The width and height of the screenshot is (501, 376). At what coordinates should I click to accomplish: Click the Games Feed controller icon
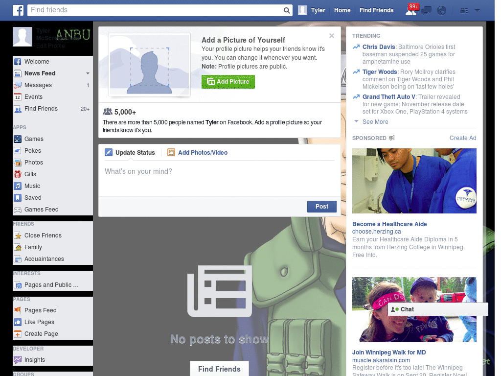pyautogui.click(x=18, y=210)
